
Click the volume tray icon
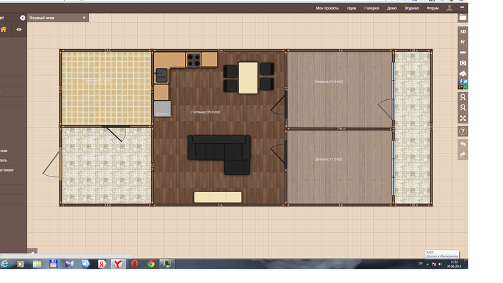[x=440, y=264]
